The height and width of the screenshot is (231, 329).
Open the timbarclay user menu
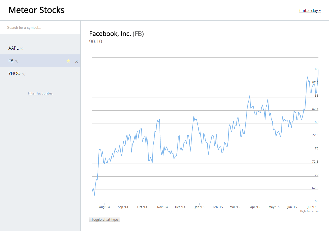(308, 10)
